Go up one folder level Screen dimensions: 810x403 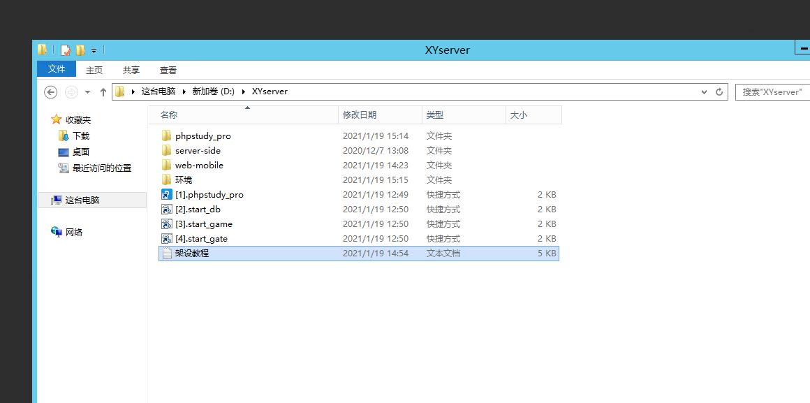tap(103, 92)
